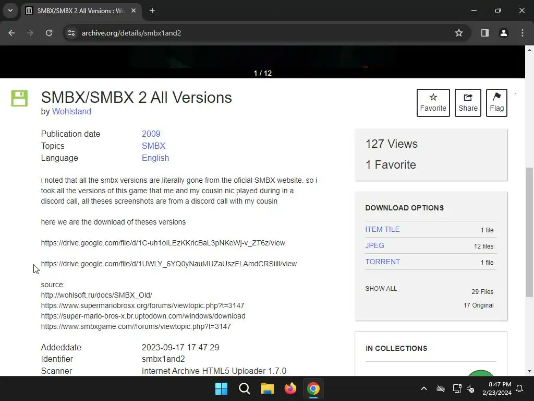Open File Explorer from taskbar

268,388
